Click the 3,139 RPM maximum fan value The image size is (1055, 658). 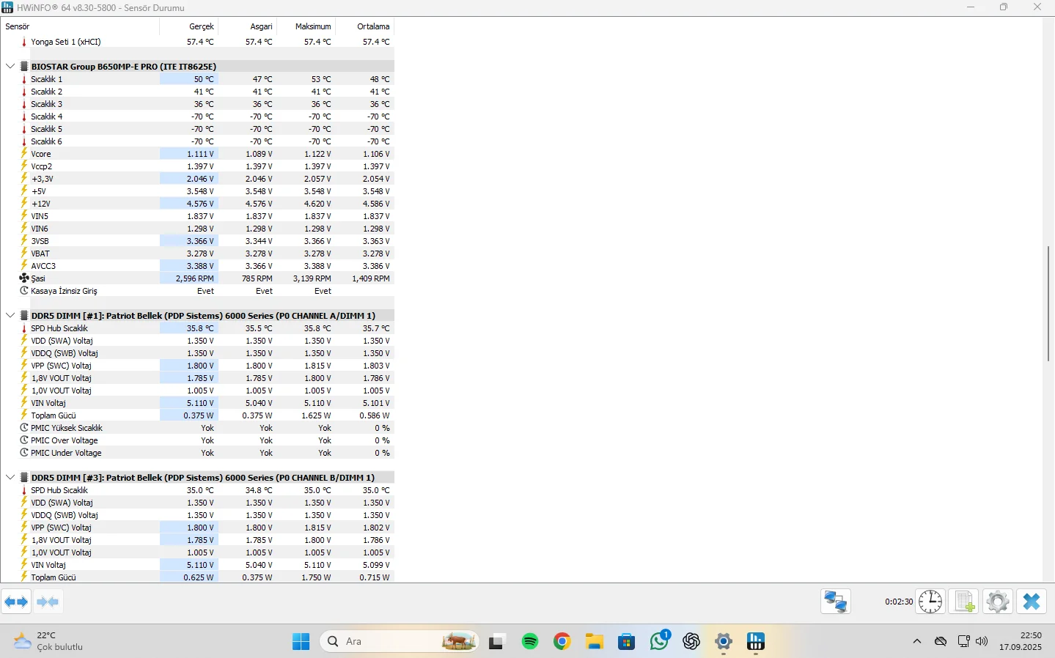click(x=312, y=278)
